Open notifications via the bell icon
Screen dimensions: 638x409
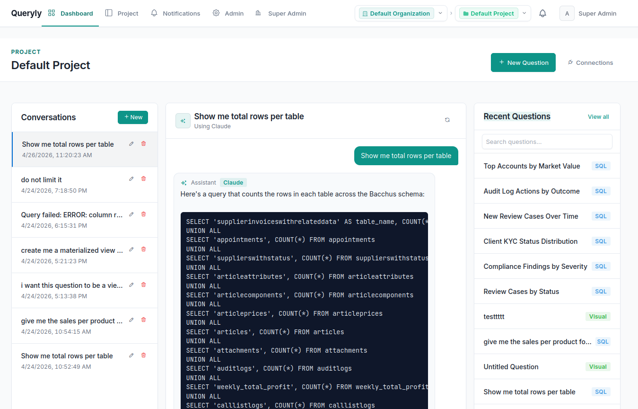(542, 13)
